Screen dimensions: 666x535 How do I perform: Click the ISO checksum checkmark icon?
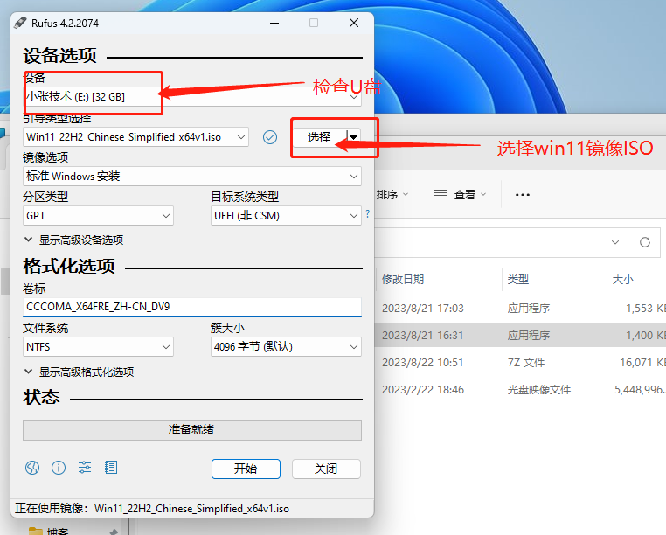pos(270,137)
